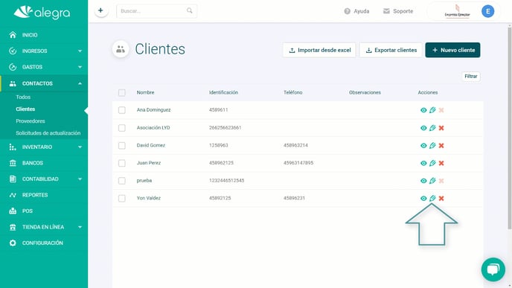Open the chat bubble widget

point(493,269)
